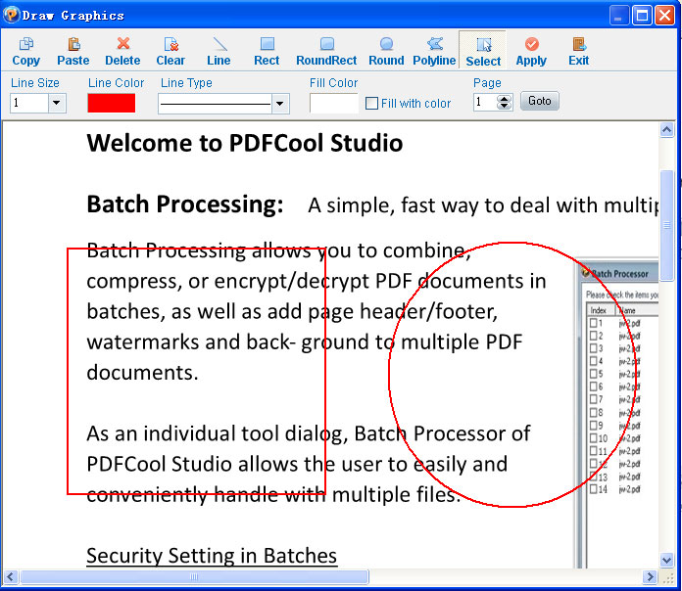This screenshot has height=591, width=682.
Task: Click horizontal scrollbar left arrow
Action: [11, 576]
